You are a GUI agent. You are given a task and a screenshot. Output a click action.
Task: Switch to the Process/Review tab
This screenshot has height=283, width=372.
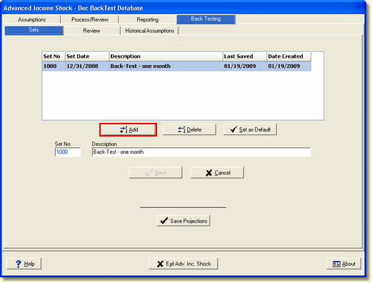point(90,19)
